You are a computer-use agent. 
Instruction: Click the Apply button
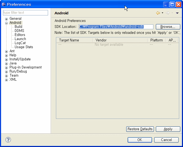168,129
